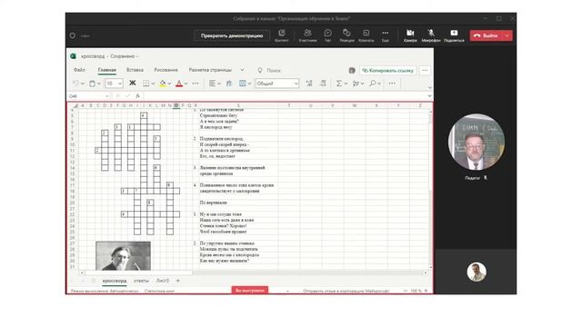This screenshot has height=327, width=582.
Task: Expand the Undo dropdown arrow
Action: click(83, 84)
